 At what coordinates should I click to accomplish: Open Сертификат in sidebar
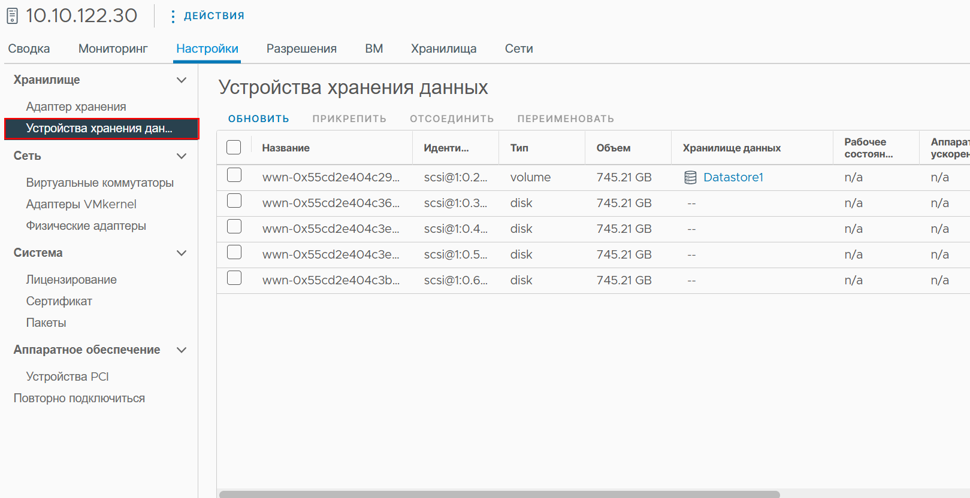coord(59,301)
